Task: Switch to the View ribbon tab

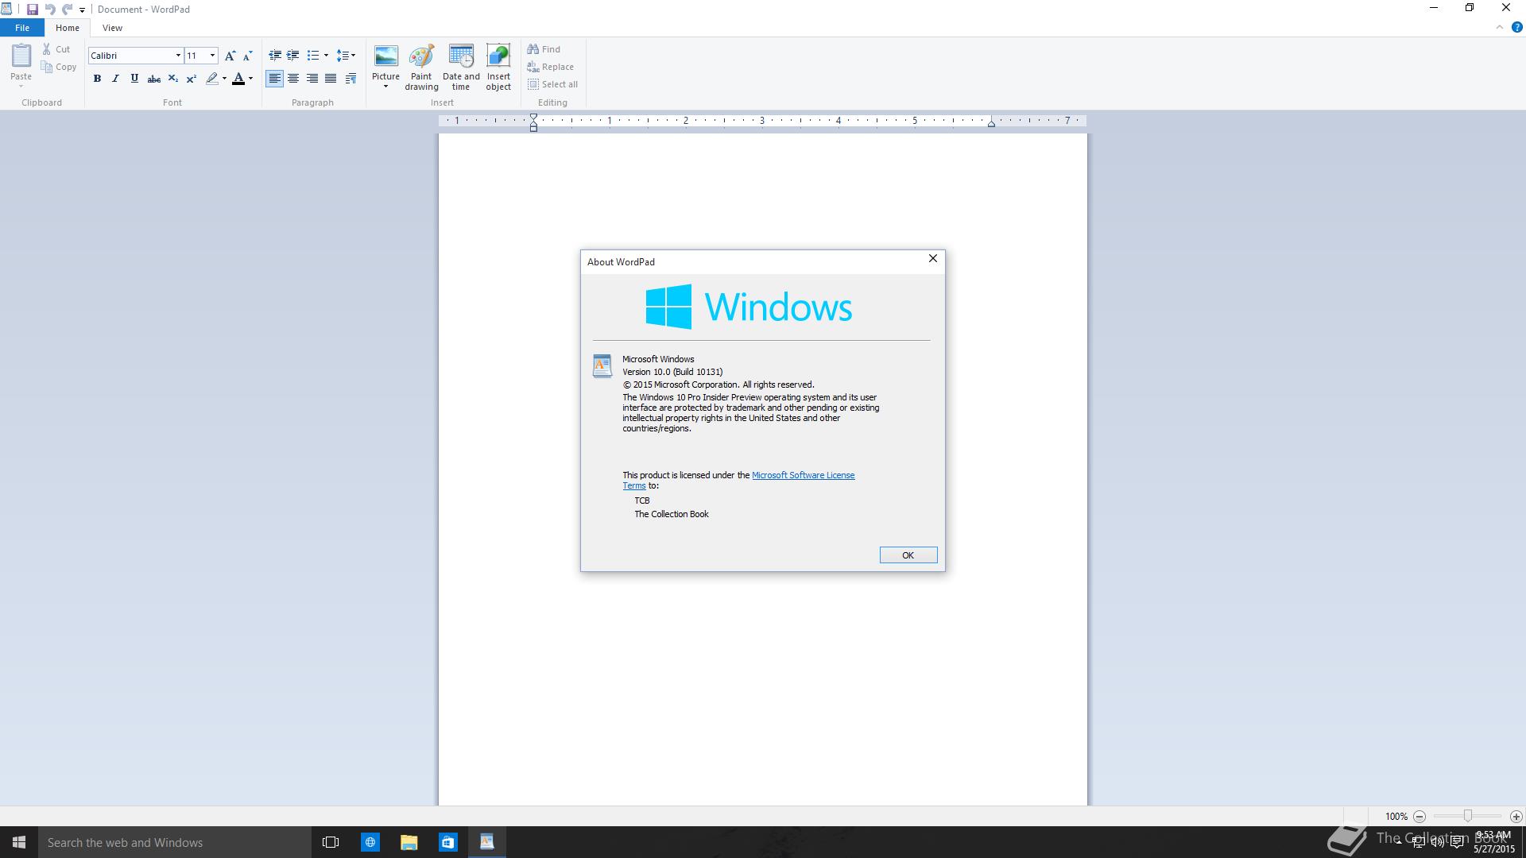Action: [112, 28]
